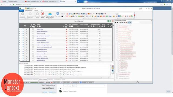
Task: Click the phrase text in table row 4
Action: (44, 36)
